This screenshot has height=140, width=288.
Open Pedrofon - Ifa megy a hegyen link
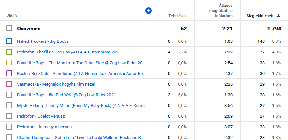44,127
